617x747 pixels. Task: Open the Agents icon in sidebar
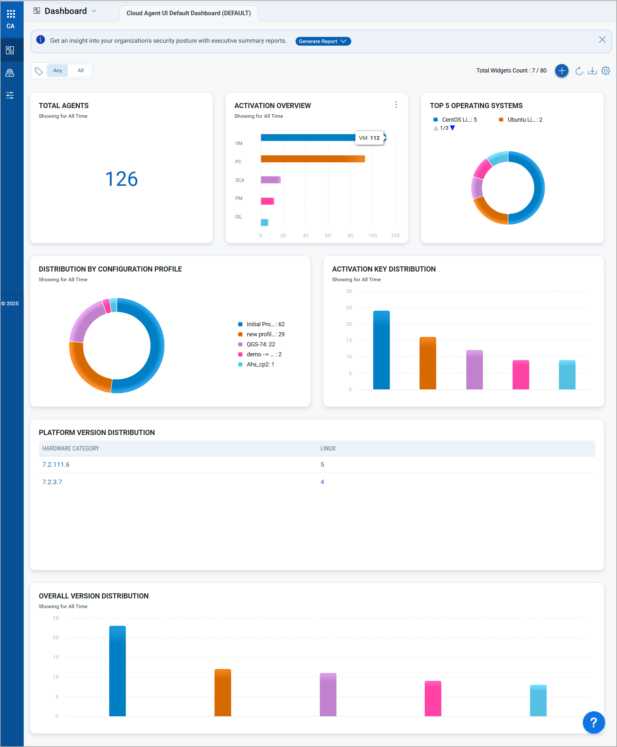[10, 73]
